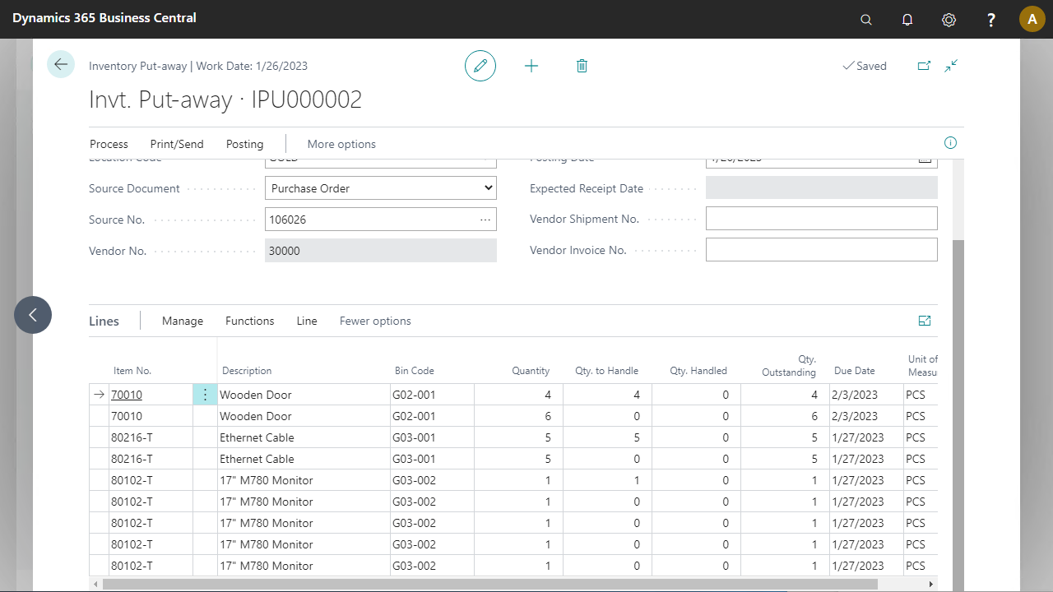Open item link 70010 in first row

[127, 395]
